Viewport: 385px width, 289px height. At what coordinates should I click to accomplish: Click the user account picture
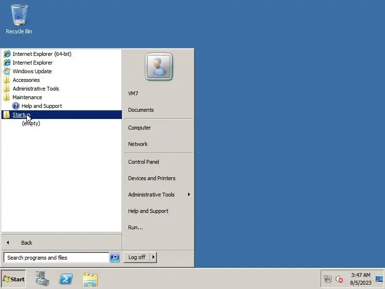(x=159, y=66)
